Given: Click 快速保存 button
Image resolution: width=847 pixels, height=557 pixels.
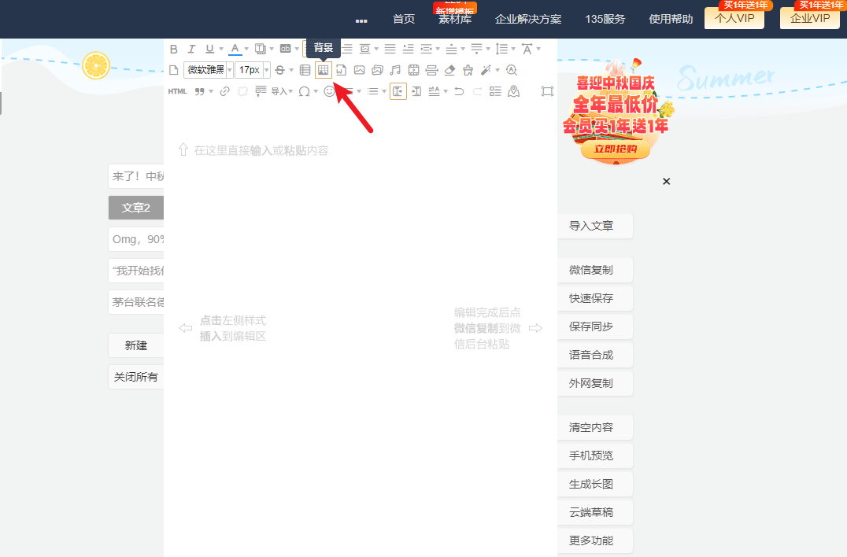Looking at the screenshot, I should click(x=595, y=298).
